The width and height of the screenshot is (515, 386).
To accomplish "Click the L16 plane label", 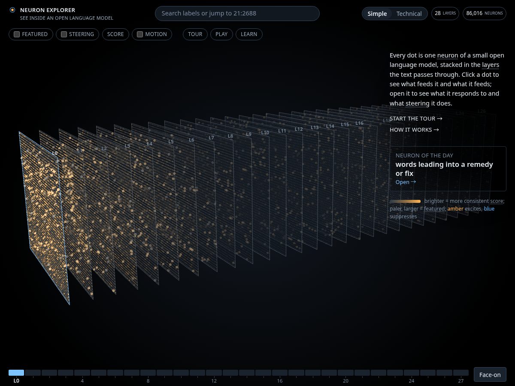I will (x=359, y=123).
